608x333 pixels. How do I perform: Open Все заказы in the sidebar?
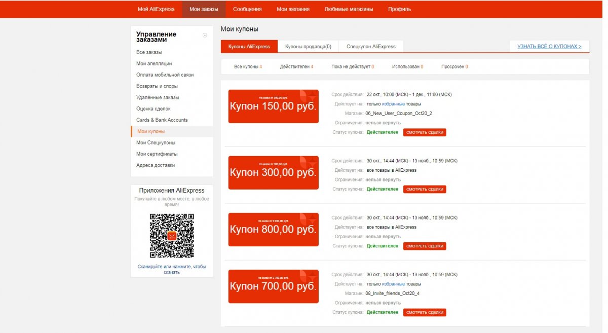149,52
